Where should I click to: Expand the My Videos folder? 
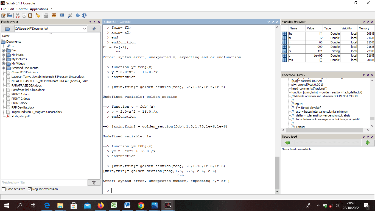[x=3, y=63]
